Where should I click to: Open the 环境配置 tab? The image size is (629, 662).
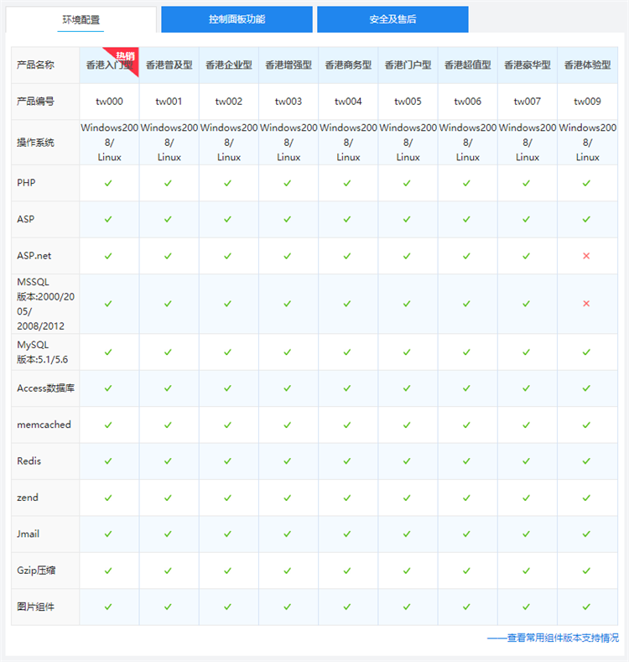coord(81,19)
